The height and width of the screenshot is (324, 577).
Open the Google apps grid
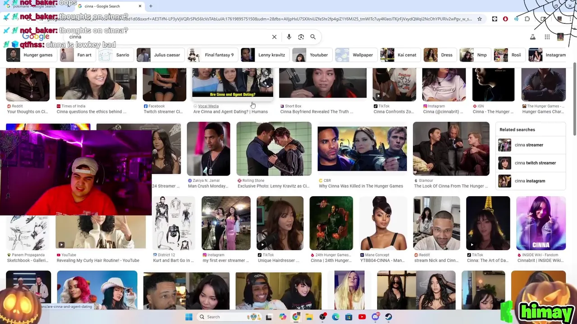tap(547, 37)
